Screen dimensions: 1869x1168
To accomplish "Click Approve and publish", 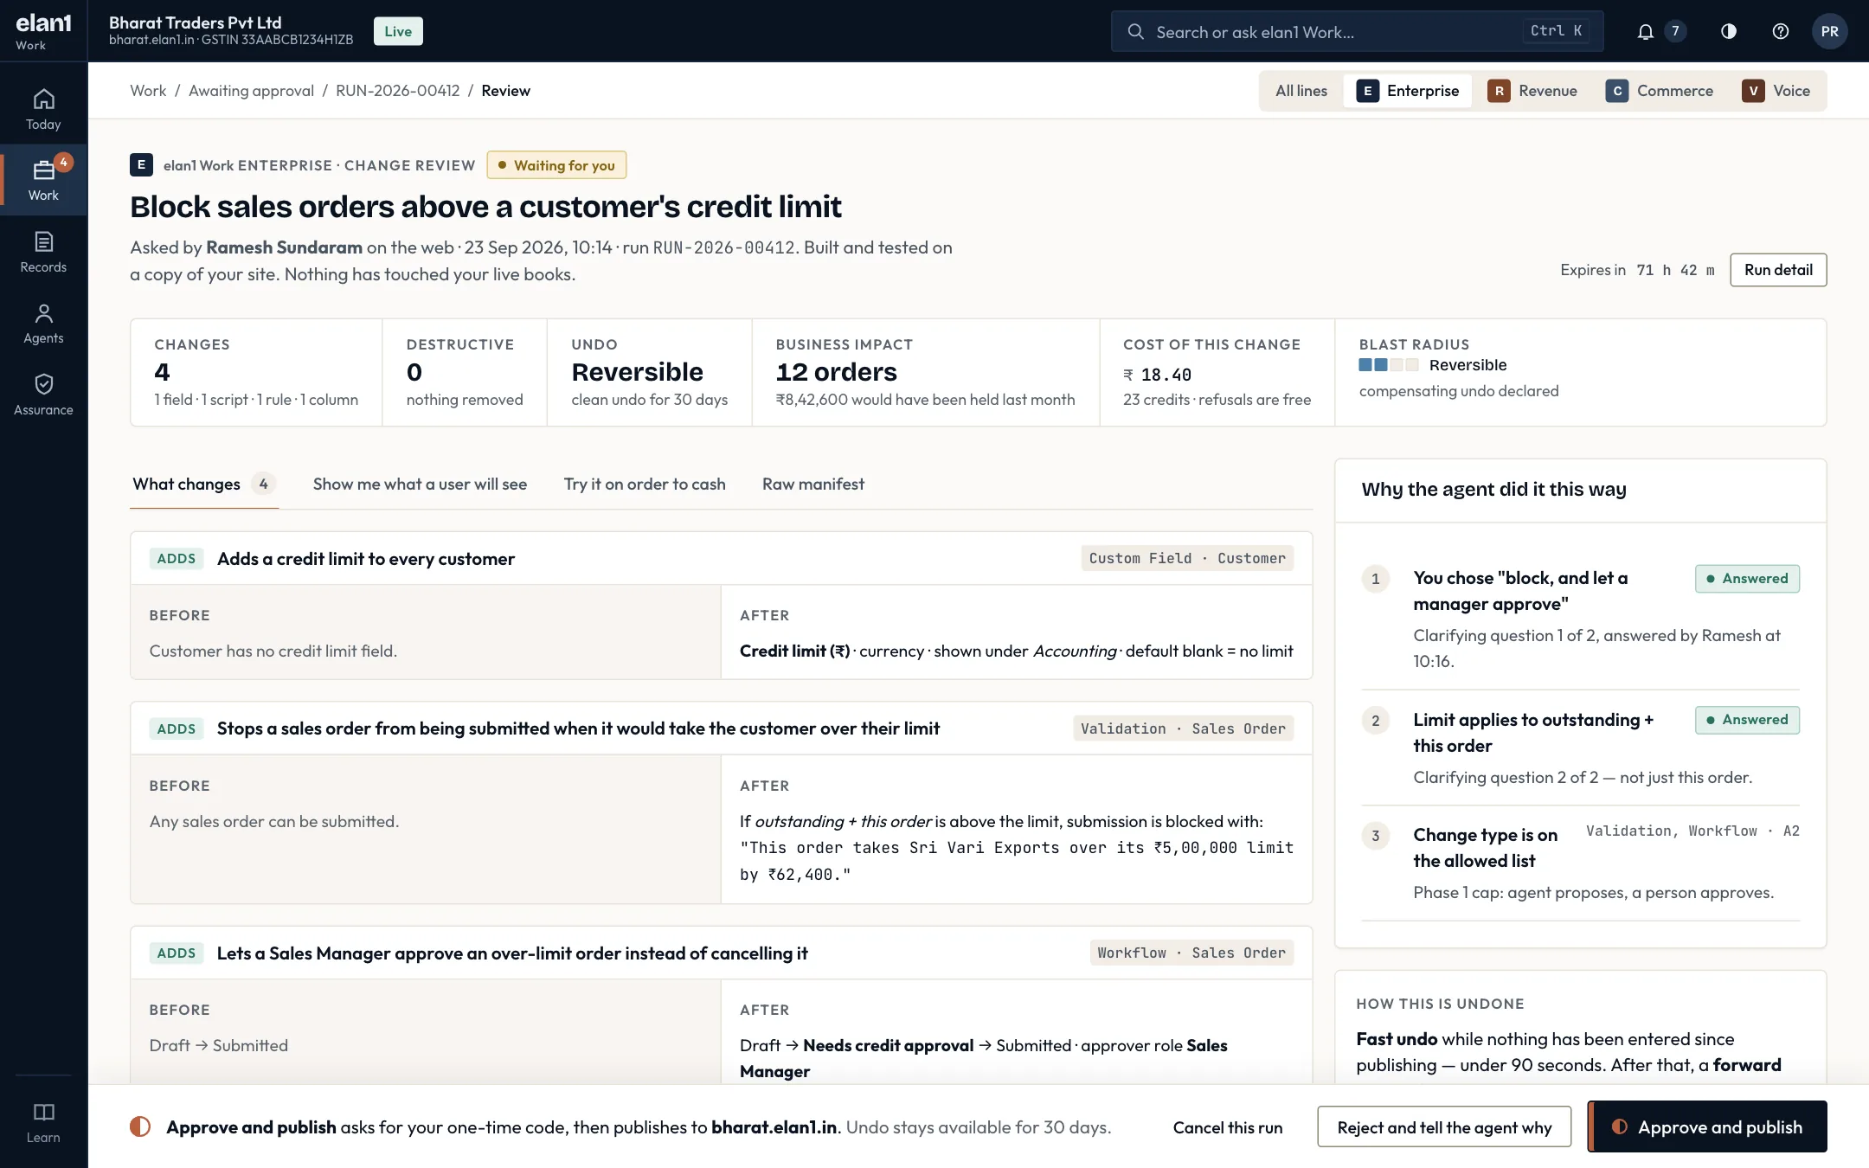I will click(1707, 1126).
